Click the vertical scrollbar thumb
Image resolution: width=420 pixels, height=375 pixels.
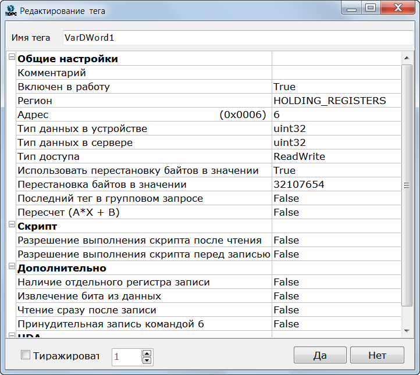pyautogui.click(x=407, y=184)
